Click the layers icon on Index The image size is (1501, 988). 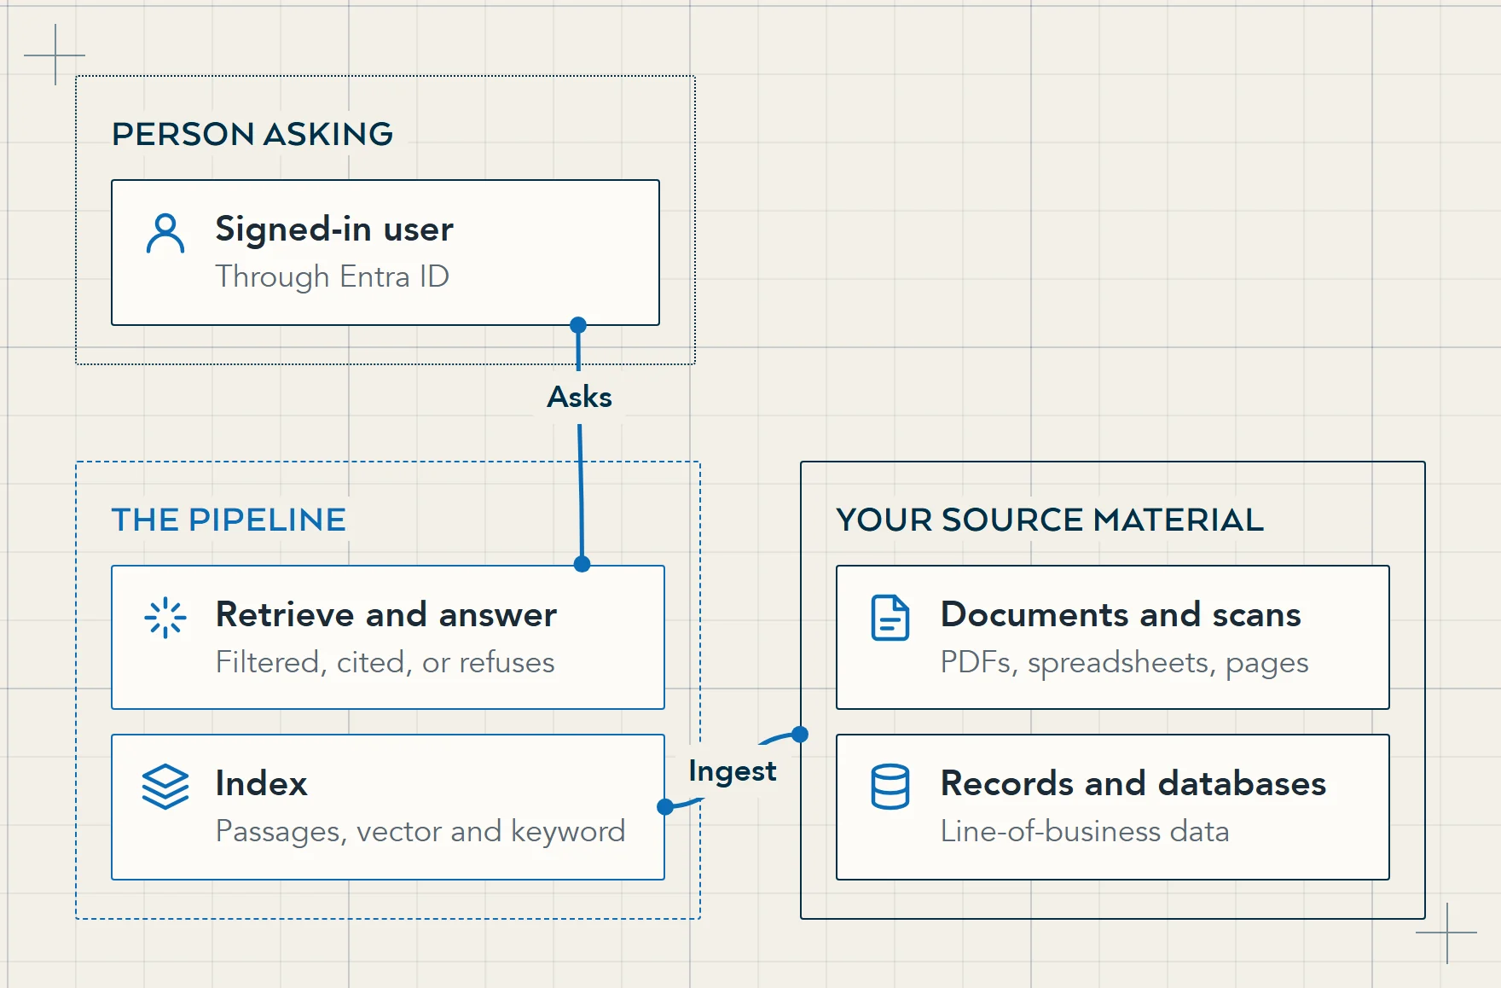pyautogui.click(x=165, y=786)
